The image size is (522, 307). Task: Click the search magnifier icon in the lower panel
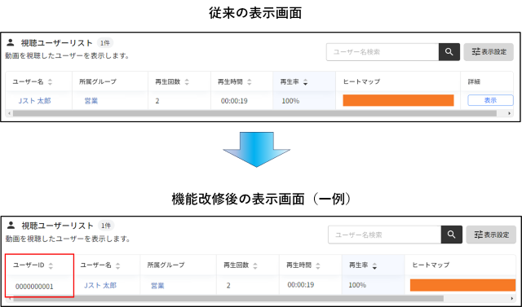tap(451, 235)
